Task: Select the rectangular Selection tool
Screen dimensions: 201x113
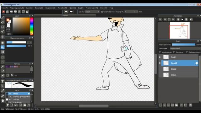Action: click(x=3, y=57)
